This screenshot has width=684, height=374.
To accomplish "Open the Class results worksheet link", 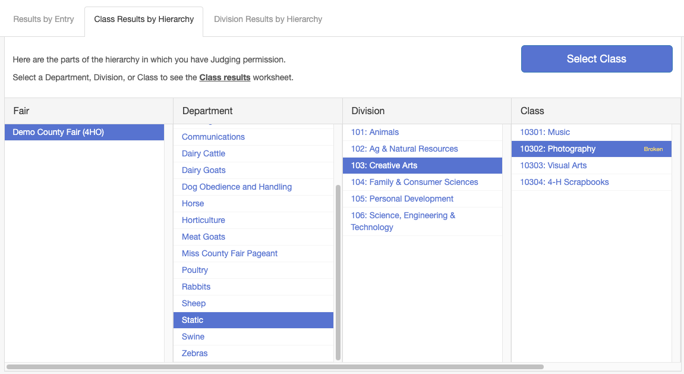I will pyautogui.click(x=225, y=77).
